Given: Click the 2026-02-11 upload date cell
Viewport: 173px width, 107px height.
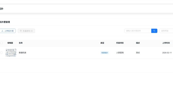Looking at the screenshot, I should click(x=167, y=53).
